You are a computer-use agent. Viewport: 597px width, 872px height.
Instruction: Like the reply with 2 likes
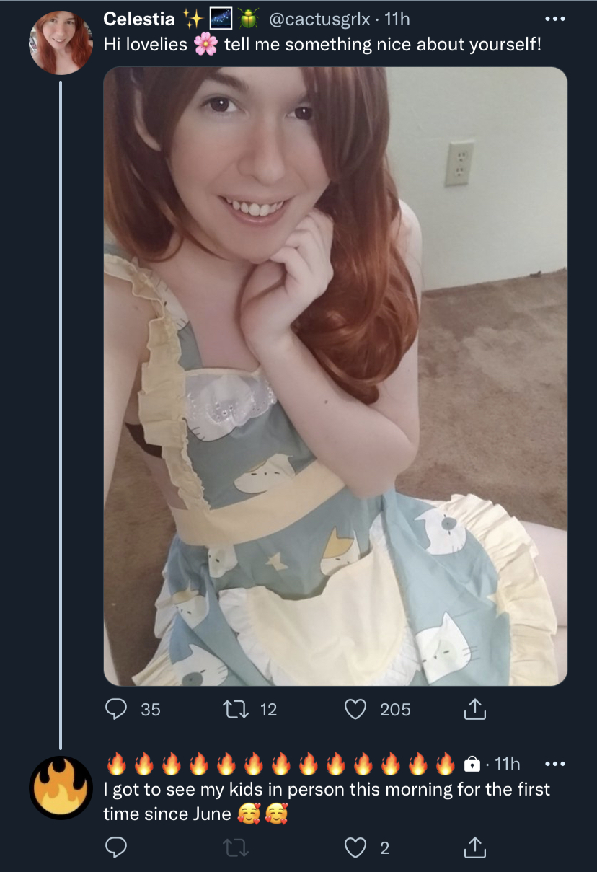355,848
